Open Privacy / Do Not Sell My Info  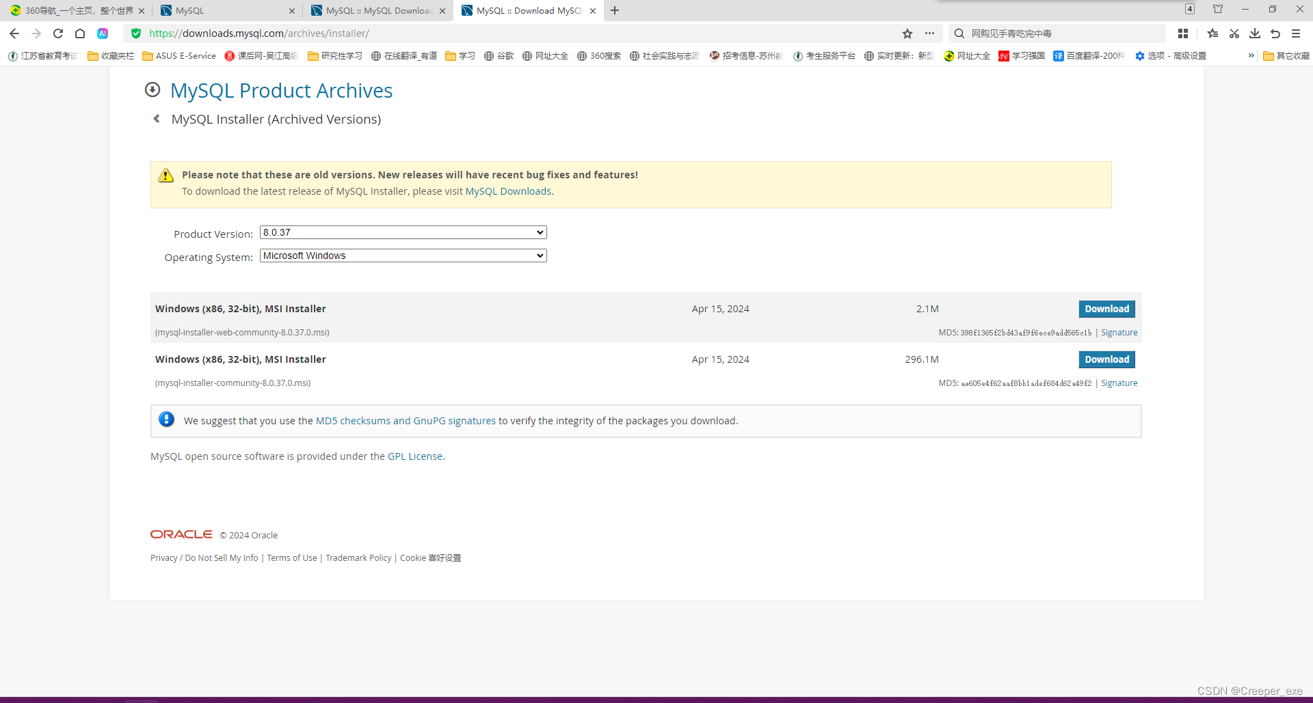pos(204,558)
